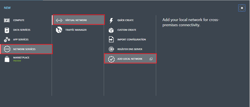Image resolution: width=250 pixels, height=107 pixels.
Task: Click the Register DNS Server icon
Action: click(x=111, y=49)
